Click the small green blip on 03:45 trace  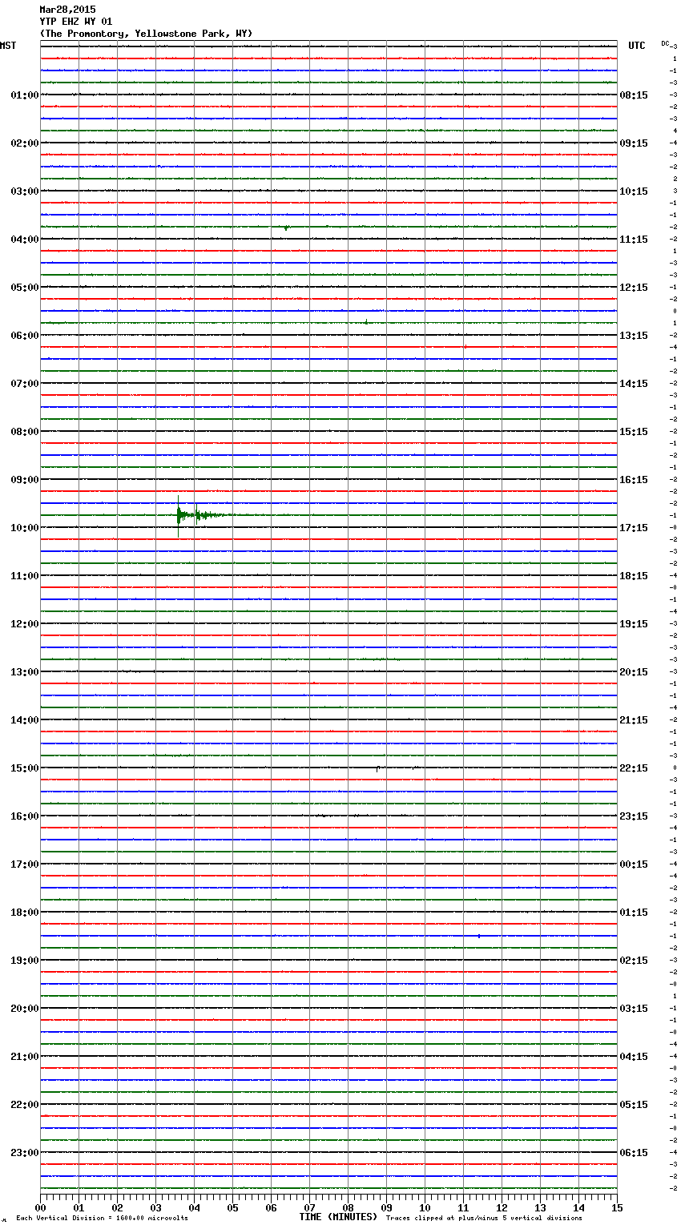(x=286, y=228)
